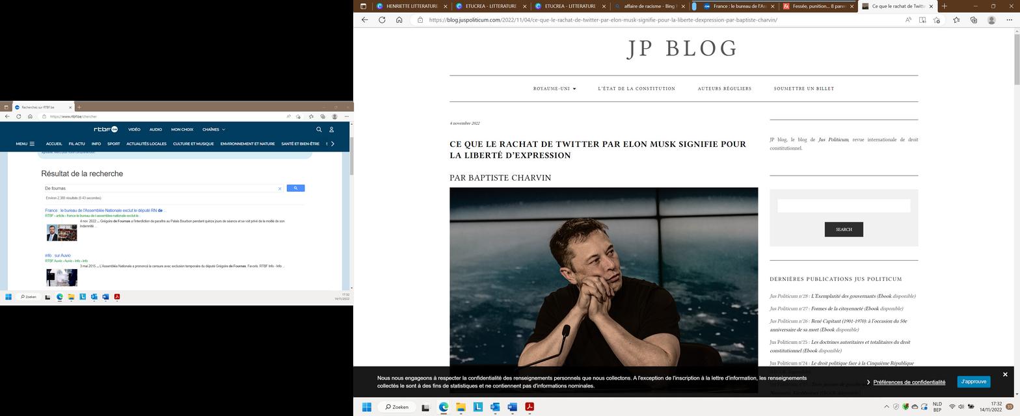1020x416 pixels.
Task: Expand CHAÎNES dropdown on RTBF header
Action: (x=213, y=129)
